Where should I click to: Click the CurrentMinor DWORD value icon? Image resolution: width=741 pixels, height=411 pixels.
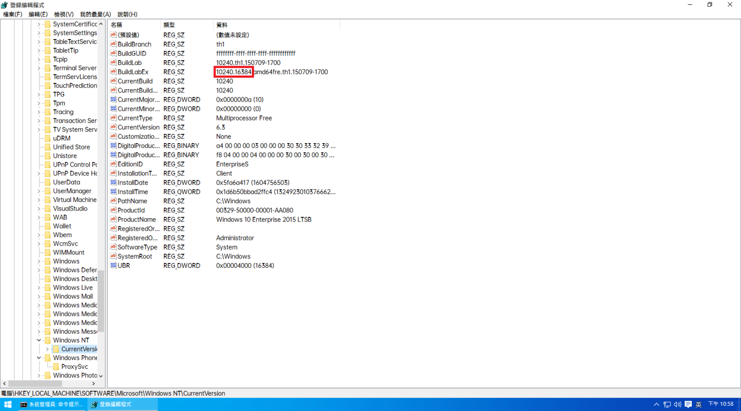click(x=113, y=109)
